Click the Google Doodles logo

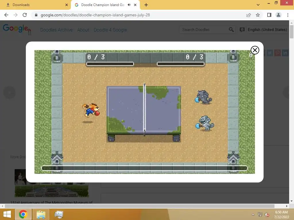click(x=17, y=29)
